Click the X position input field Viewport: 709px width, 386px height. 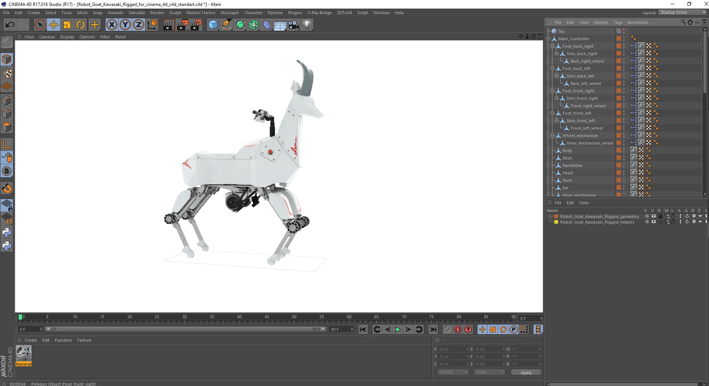click(x=453, y=349)
